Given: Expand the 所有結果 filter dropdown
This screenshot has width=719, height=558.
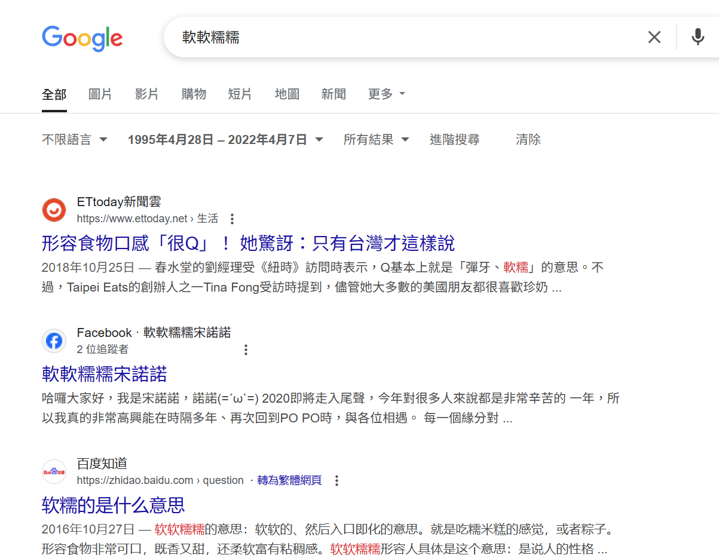Looking at the screenshot, I should [x=376, y=140].
